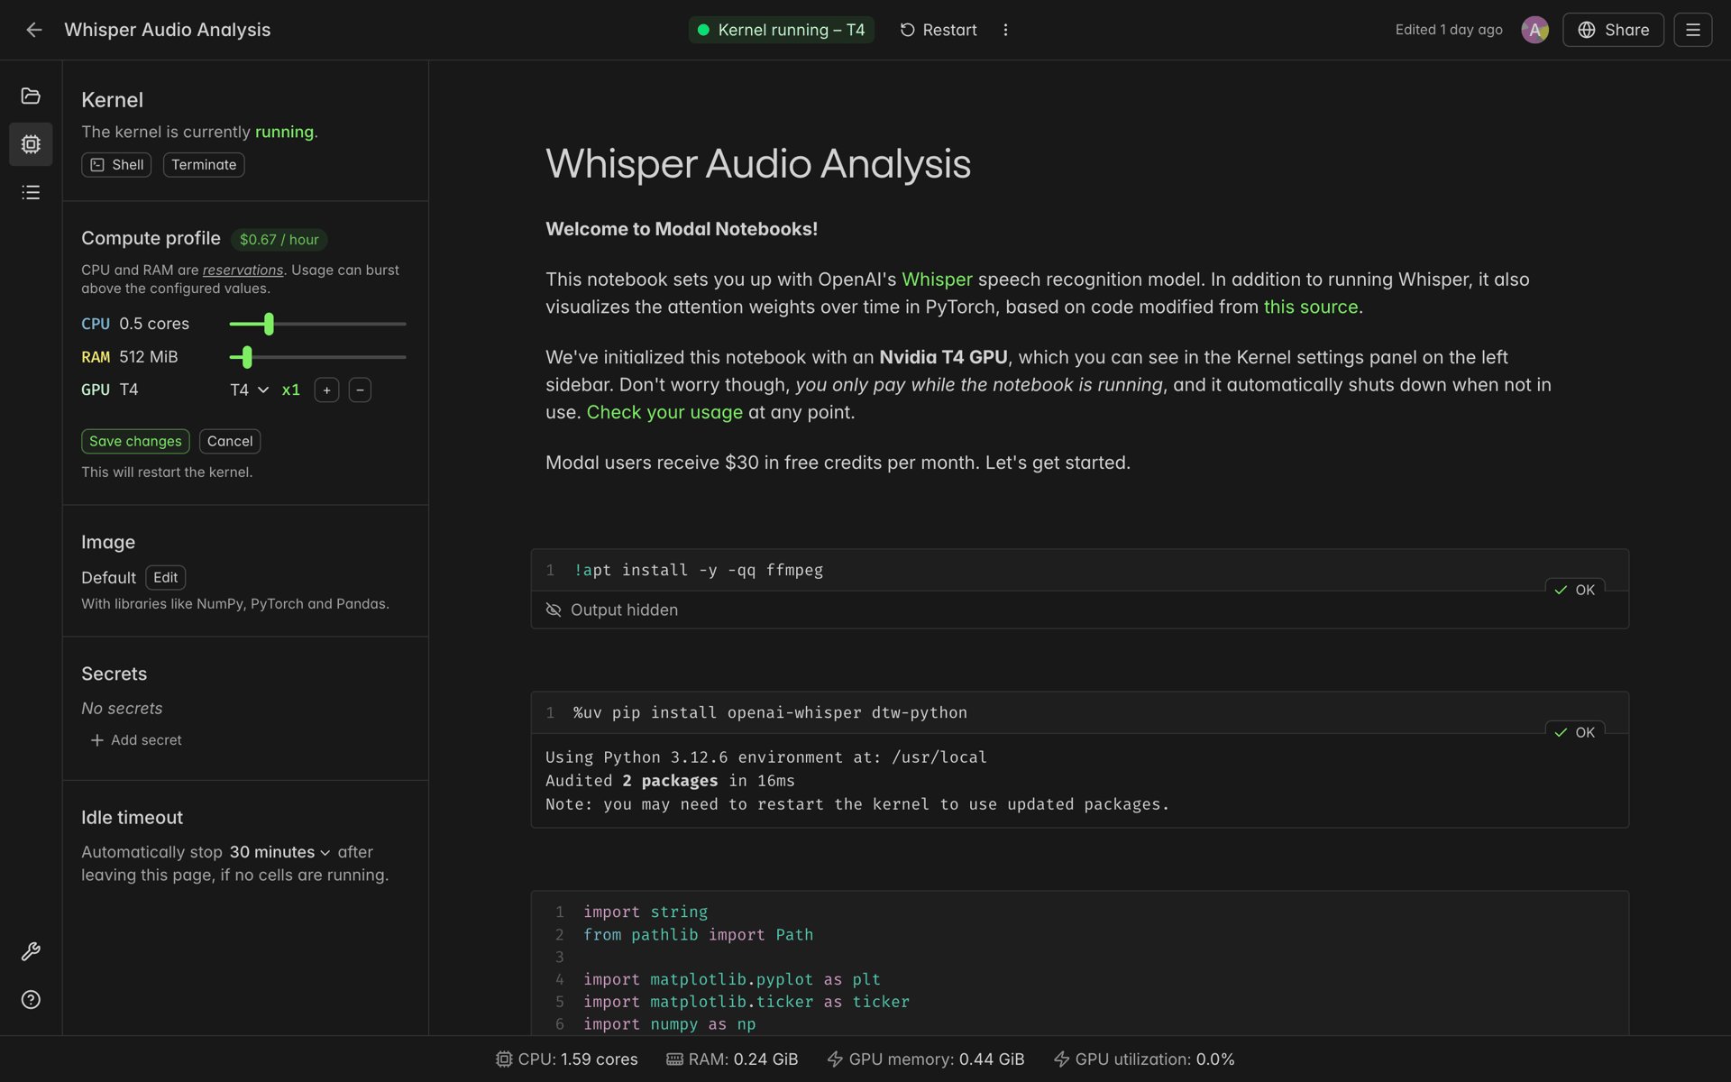Click CPU: 1.59 cores status text

(578, 1059)
